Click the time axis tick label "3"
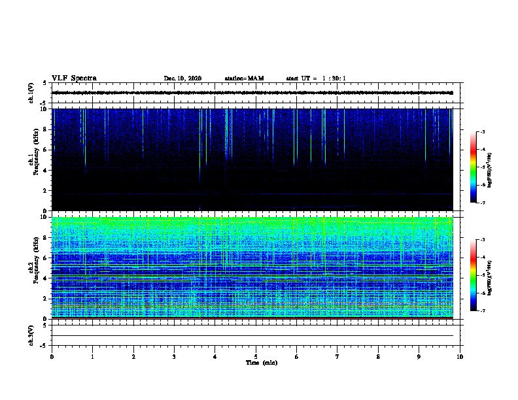 coord(174,357)
